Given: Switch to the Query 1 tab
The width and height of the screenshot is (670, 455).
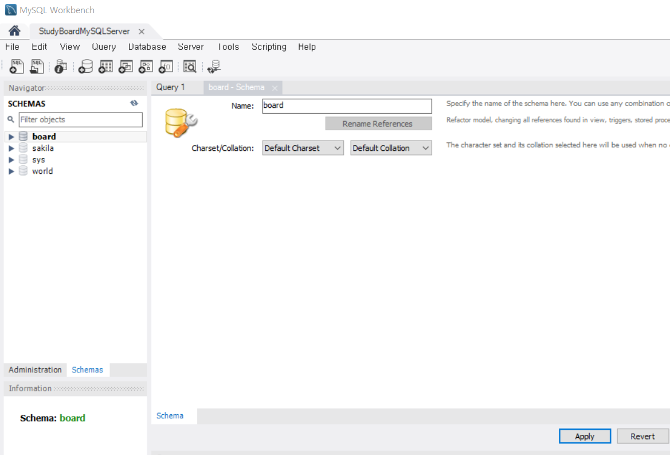Looking at the screenshot, I should tap(170, 87).
